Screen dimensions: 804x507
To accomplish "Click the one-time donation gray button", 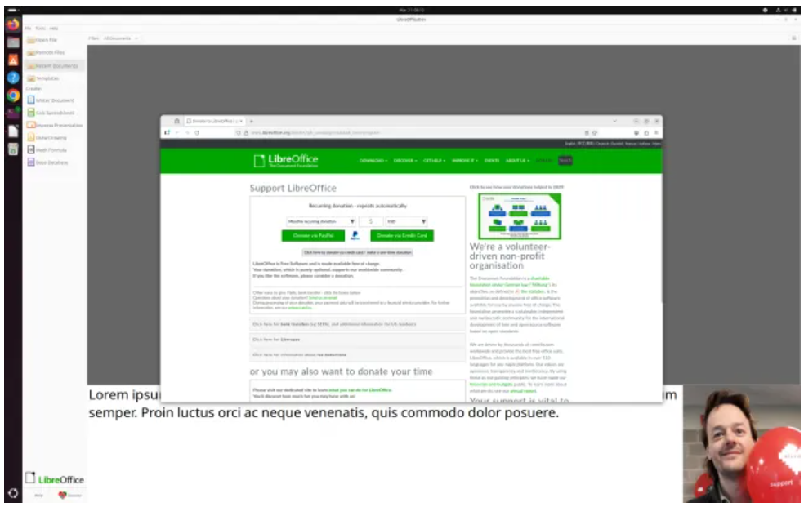I will pyautogui.click(x=357, y=252).
